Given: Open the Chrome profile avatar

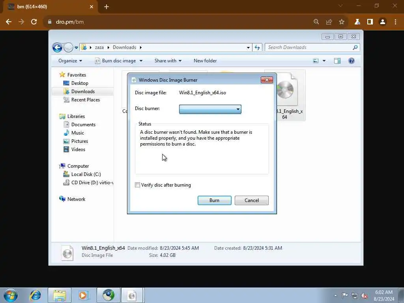Looking at the screenshot, I should pos(383,22).
